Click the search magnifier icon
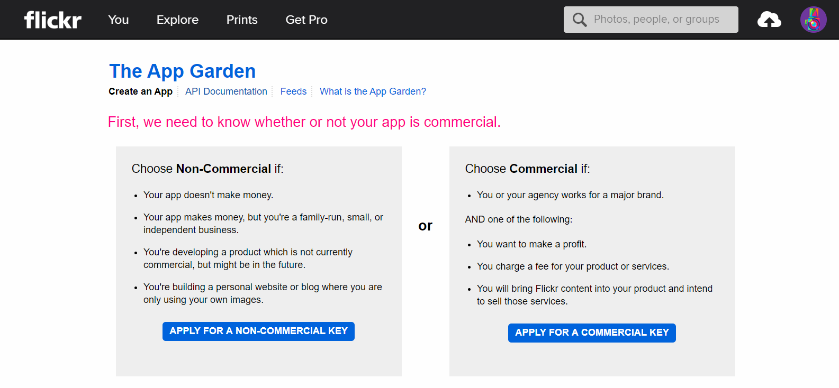The height and width of the screenshot is (388, 839). 580,20
